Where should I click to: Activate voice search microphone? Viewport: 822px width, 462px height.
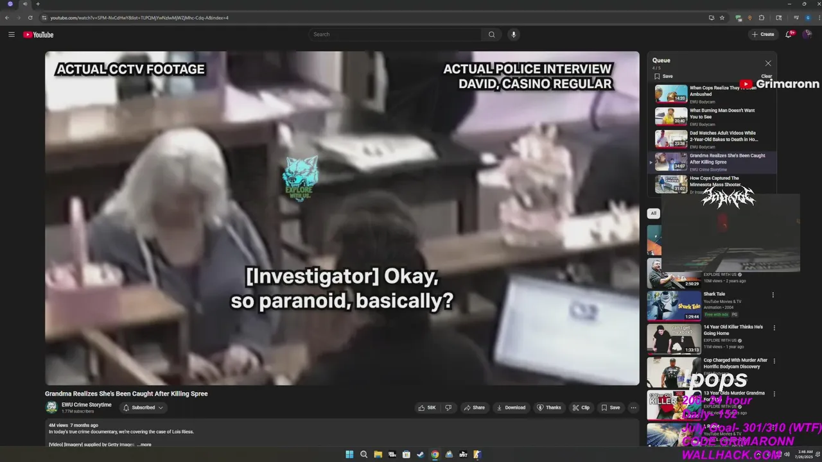pos(513,35)
